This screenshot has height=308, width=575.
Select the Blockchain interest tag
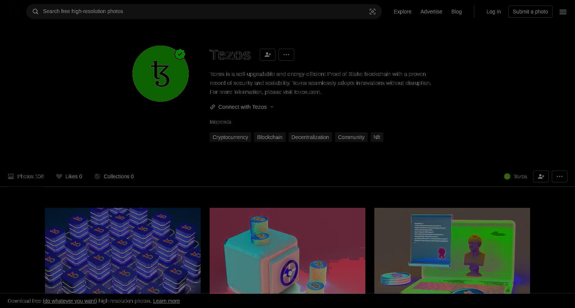(x=270, y=137)
